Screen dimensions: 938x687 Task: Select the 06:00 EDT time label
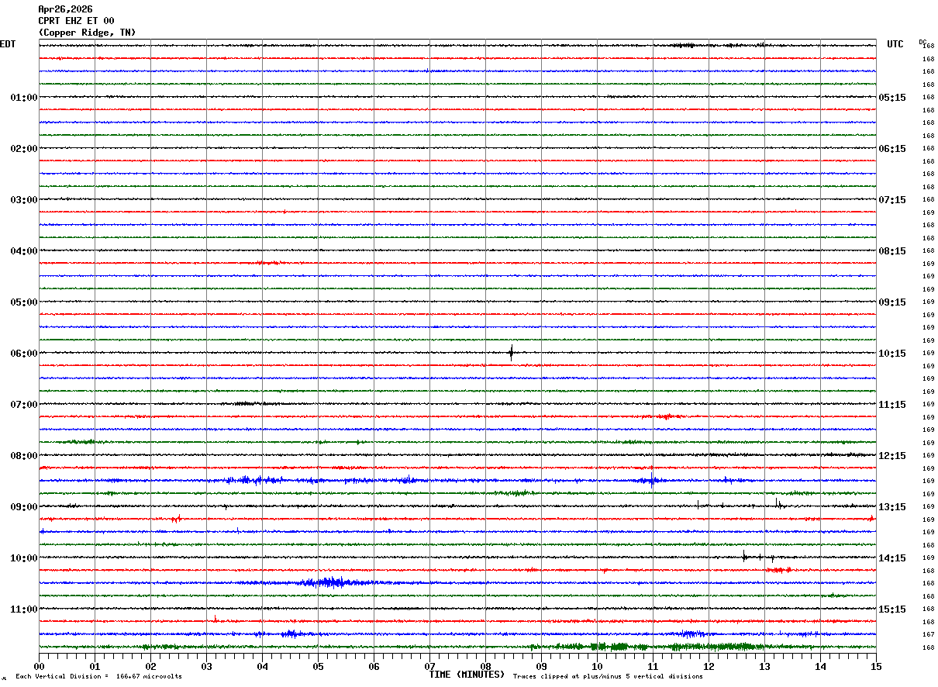pyautogui.click(x=24, y=354)
